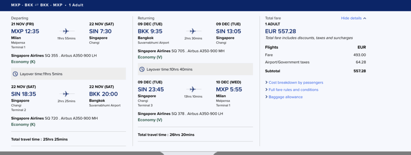Click the EUR 557.28 total fare amount
411x155 pixels.
(x=281, y=31)
